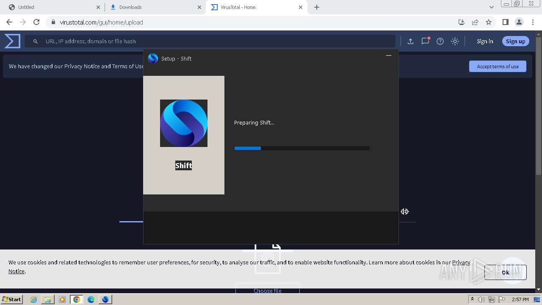Image resolution: width=542 pixels, height=305 pixels.
Task: Click the Ok cookie consent button
Action: point(506,272)
